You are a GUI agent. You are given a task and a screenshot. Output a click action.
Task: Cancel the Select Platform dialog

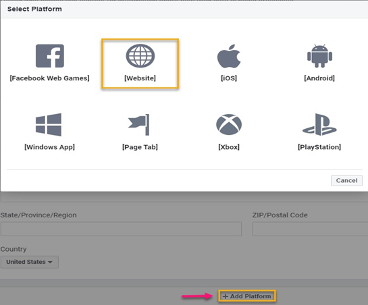346,180
